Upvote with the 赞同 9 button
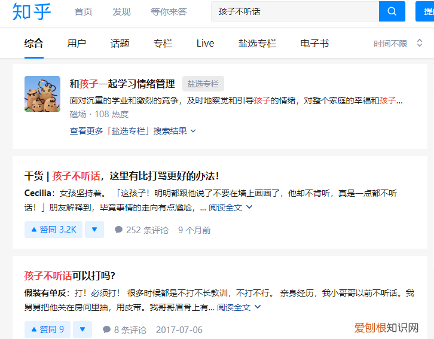Screen dimensions: 434x339 47,329
